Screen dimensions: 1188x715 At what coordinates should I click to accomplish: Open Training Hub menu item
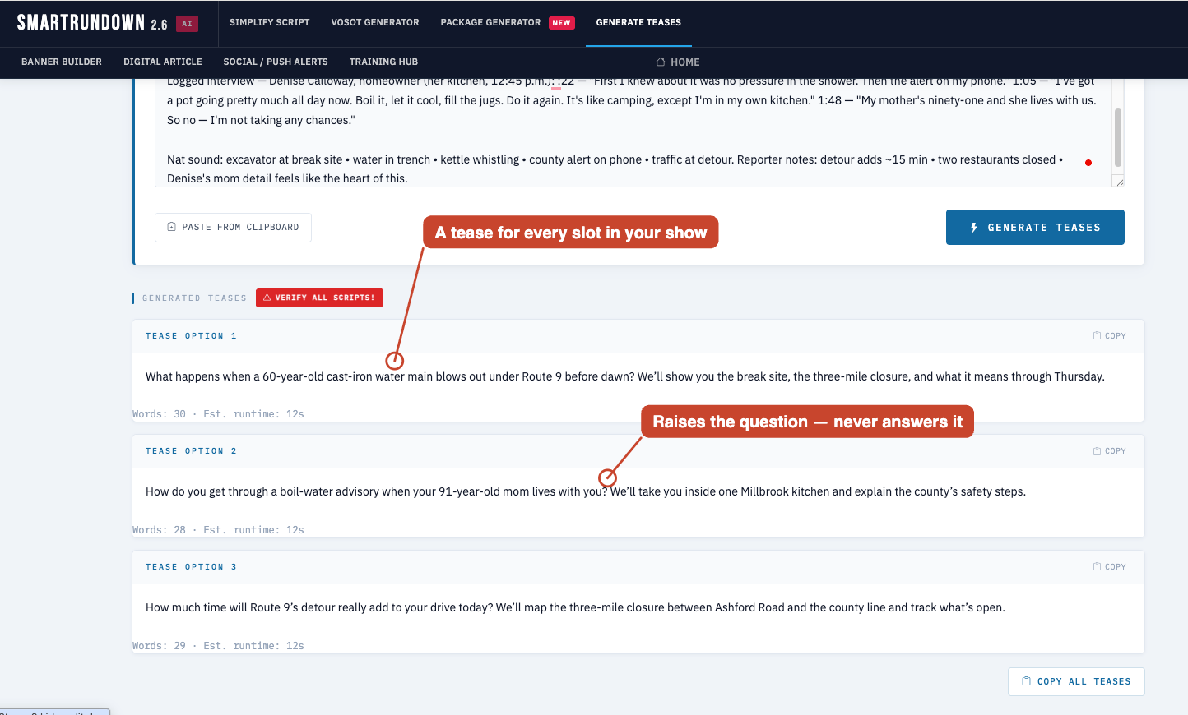pyautogui.click(x=383, y=62)
